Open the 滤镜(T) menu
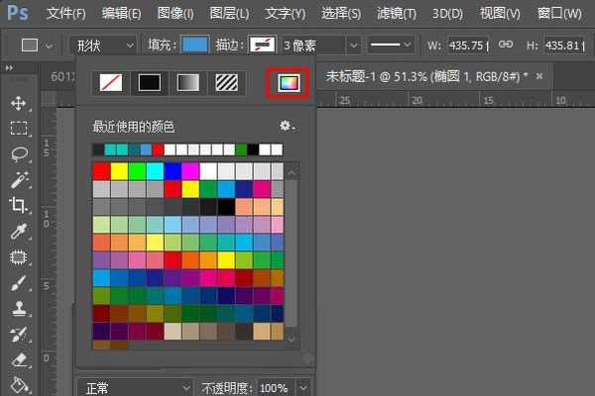This screenshot has height=396, width=595. coord(397,14)
